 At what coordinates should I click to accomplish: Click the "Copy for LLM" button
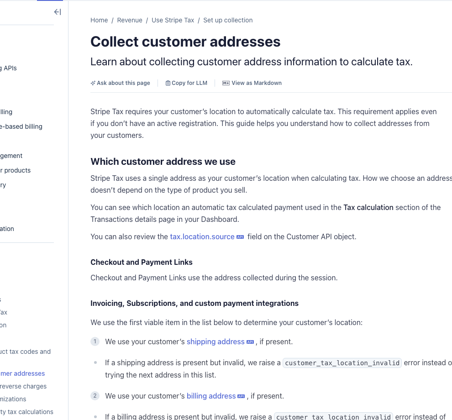pos(186,83)
